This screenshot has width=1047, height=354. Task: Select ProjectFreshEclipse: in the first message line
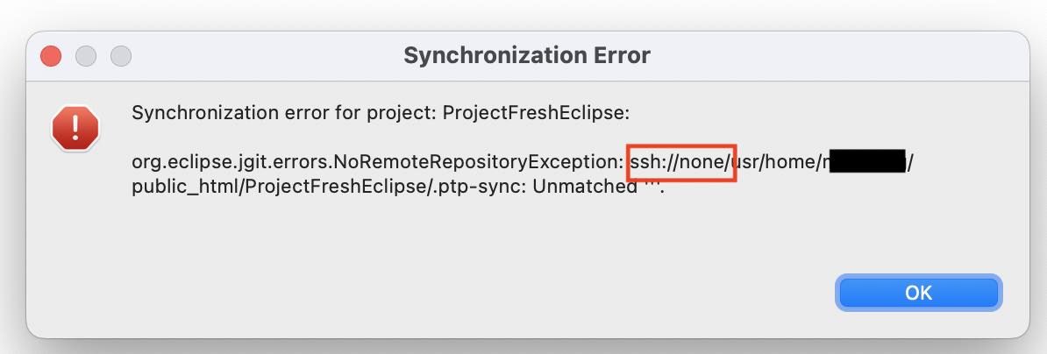[536, 113]
